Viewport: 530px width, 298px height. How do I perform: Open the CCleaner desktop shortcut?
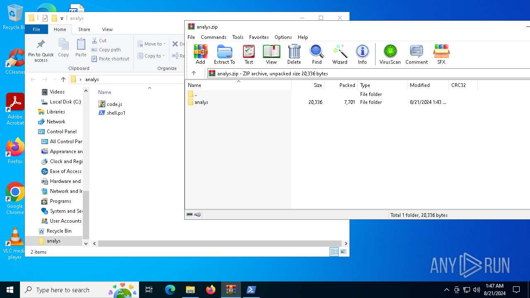click(15, 62)
